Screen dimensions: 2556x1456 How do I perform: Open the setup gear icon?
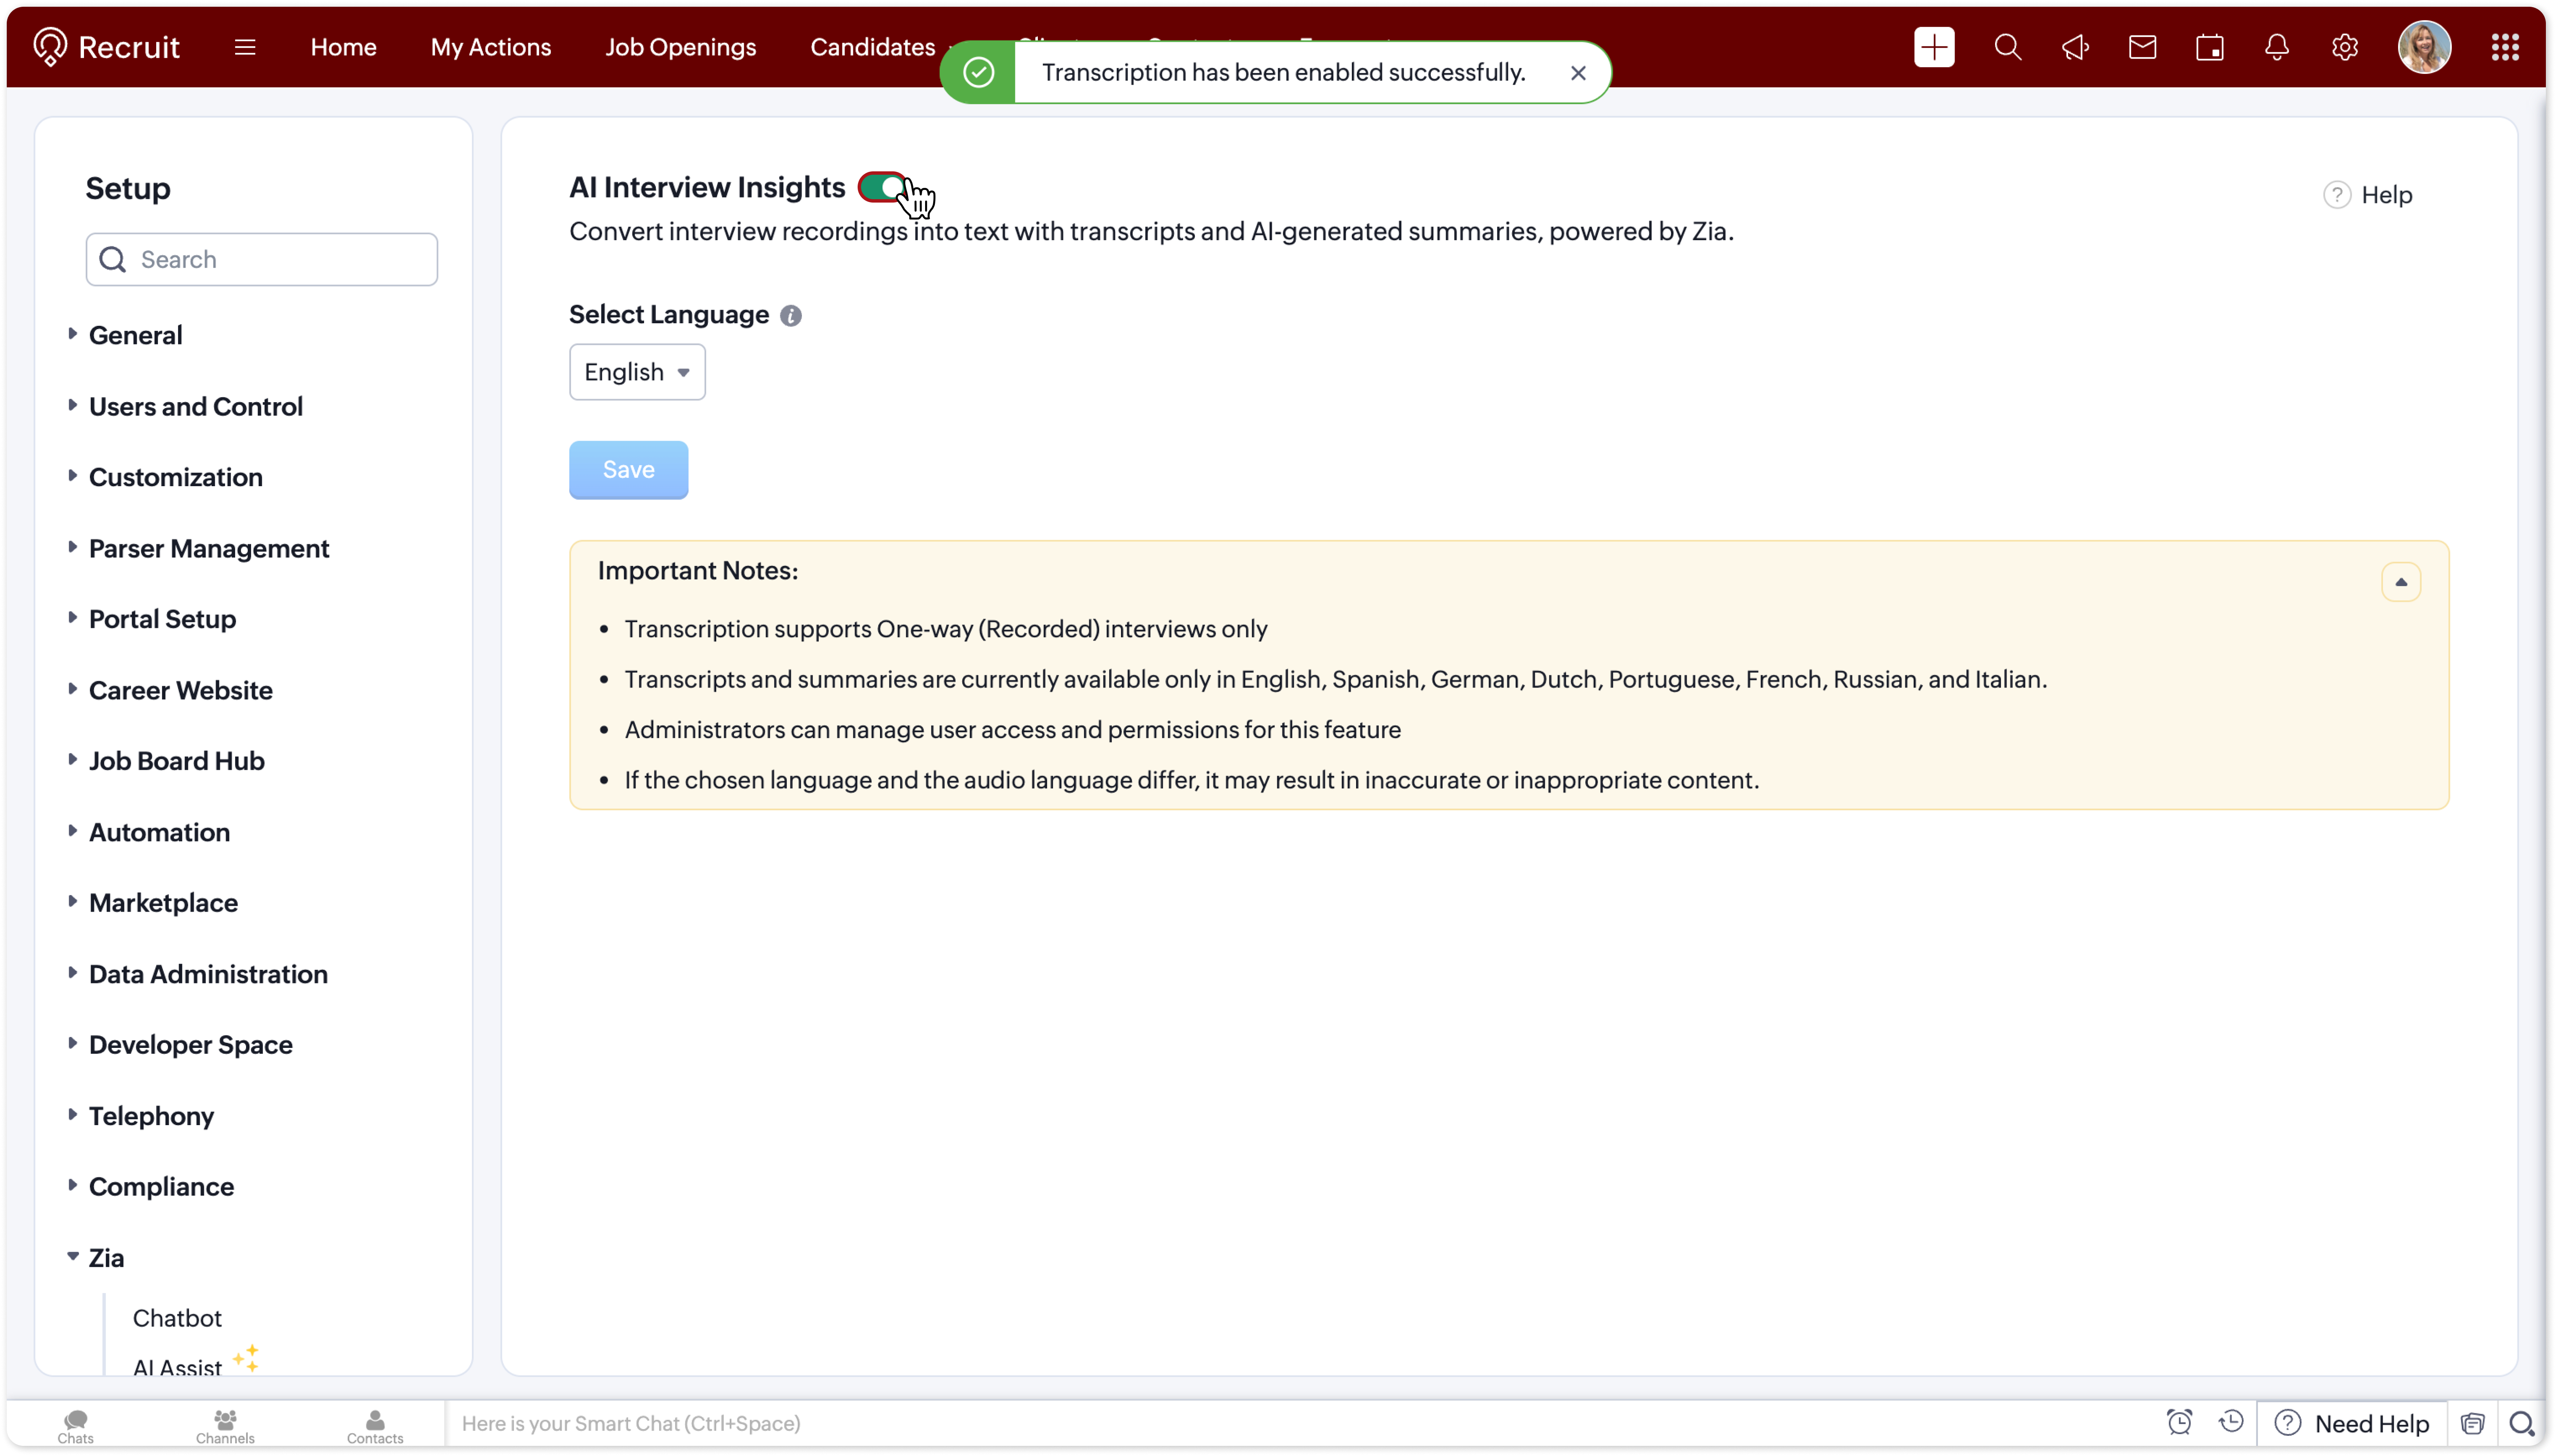2344,47
